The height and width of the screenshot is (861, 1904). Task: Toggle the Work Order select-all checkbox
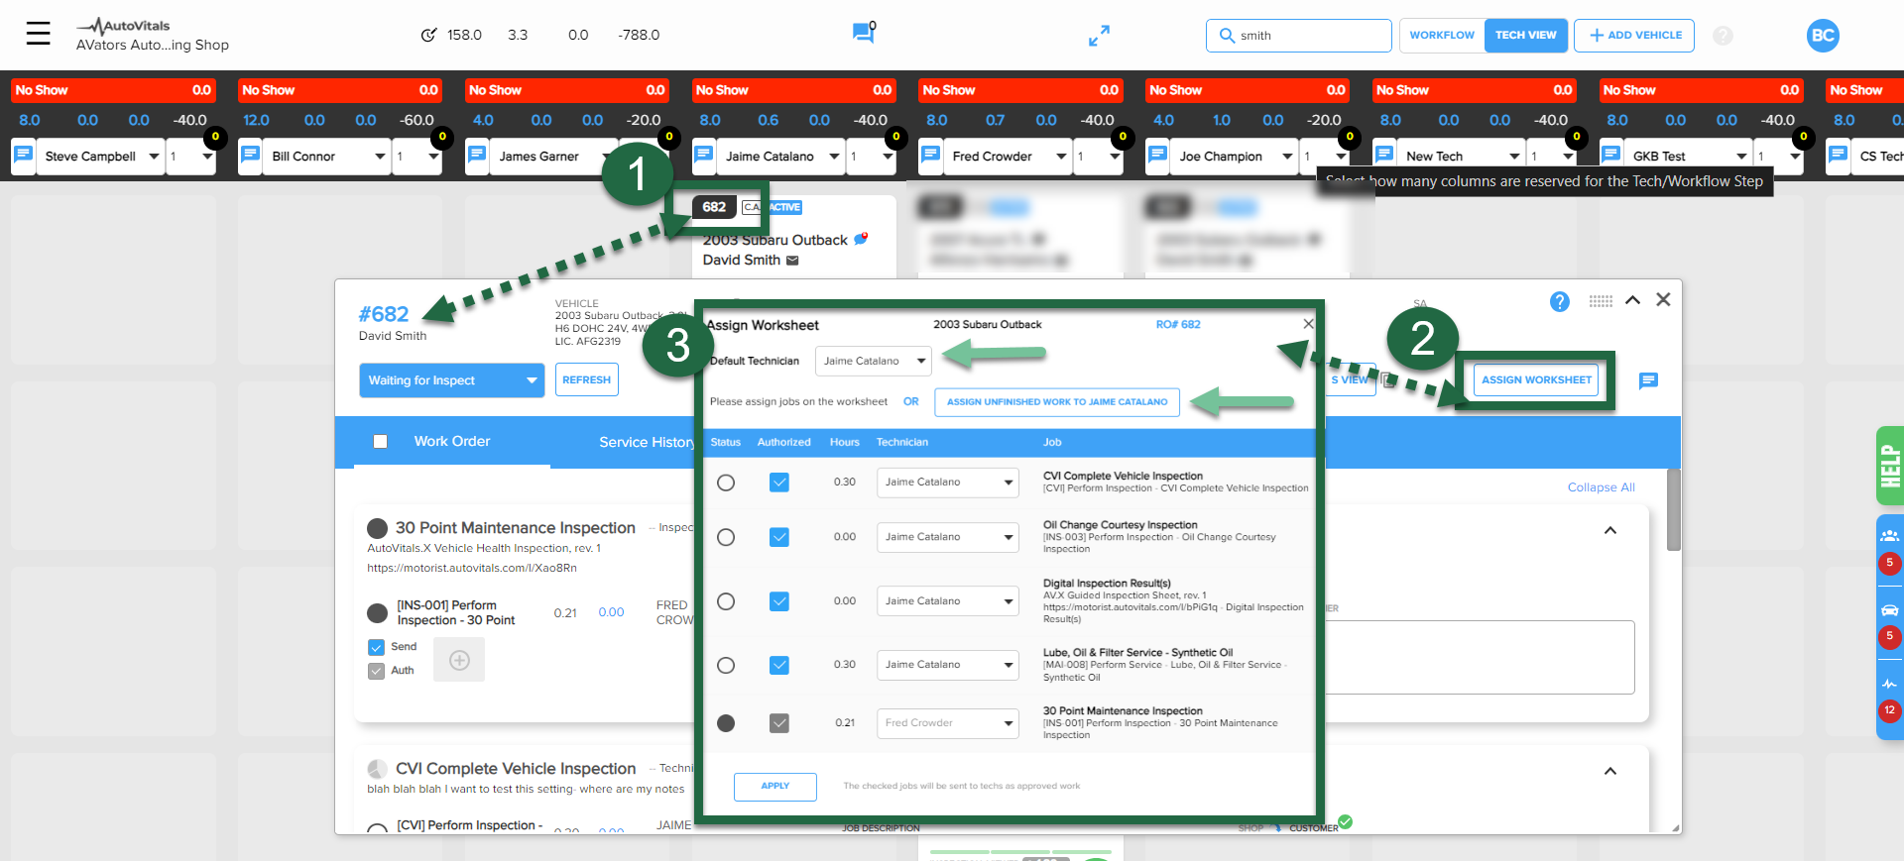380,442
